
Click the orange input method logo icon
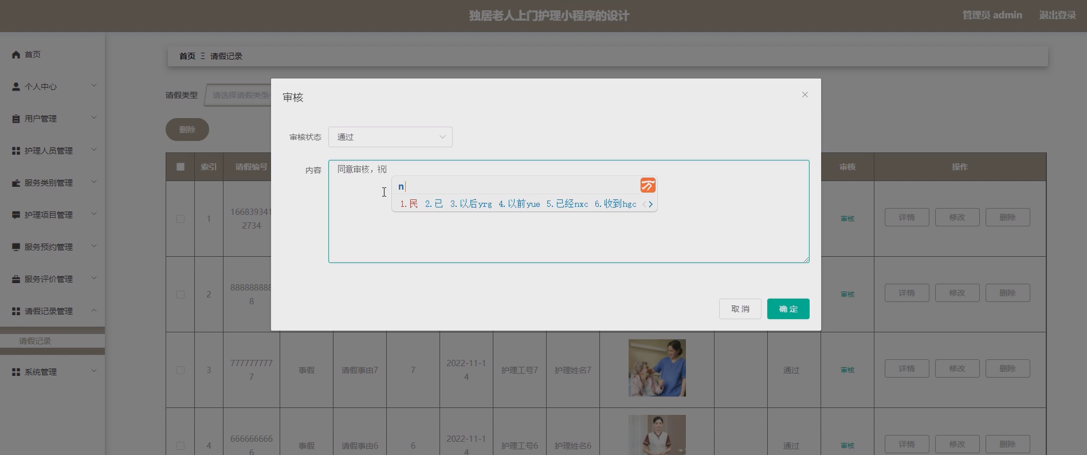(648, 185)
